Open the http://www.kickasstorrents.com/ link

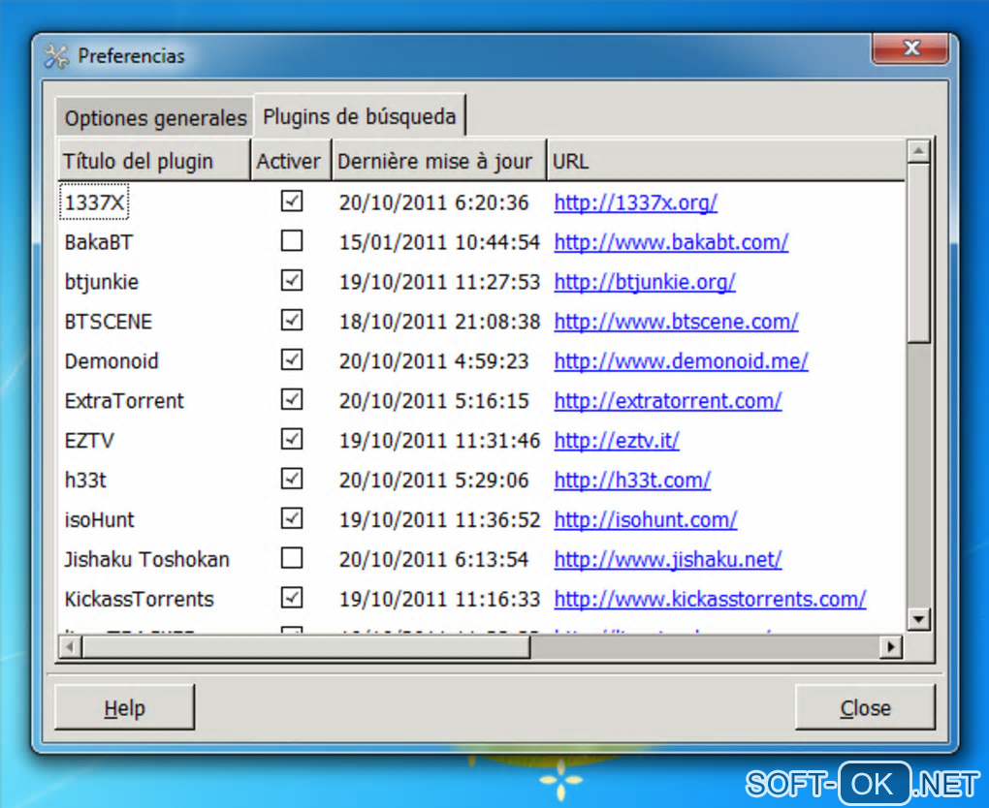(710, 600)
